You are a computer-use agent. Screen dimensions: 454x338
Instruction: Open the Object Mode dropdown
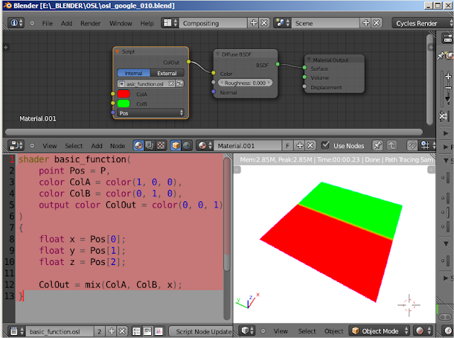tap(380, 331)
